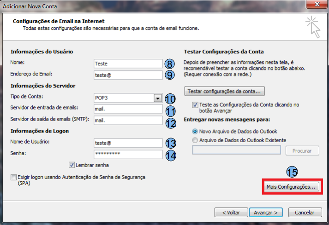Screen dimensions: 329x225
Task: Click the Endereço de Email field
Action: tap(127, 75)
